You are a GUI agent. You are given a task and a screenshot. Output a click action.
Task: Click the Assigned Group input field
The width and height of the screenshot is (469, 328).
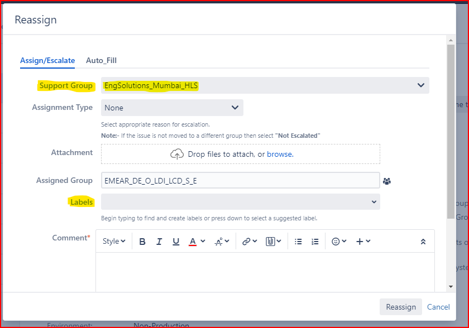point(241,180)
